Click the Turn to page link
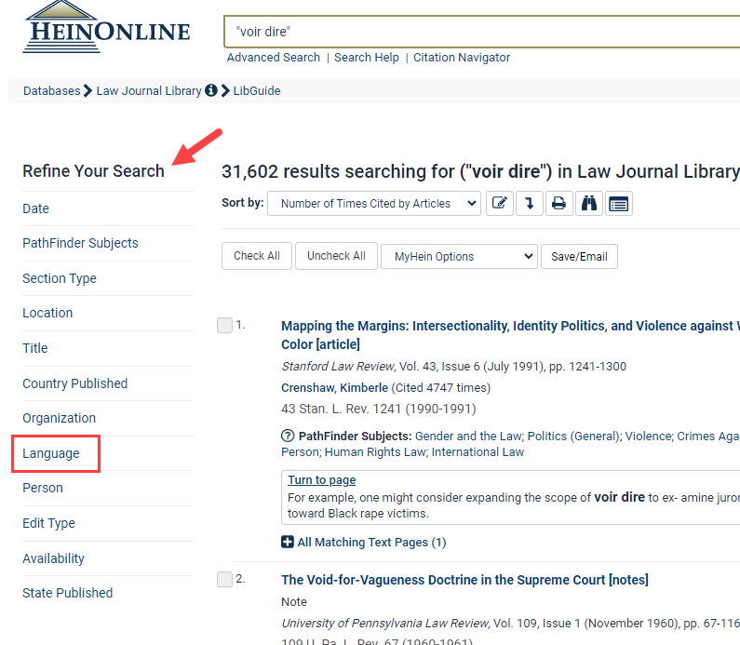The image size is (740, 645). 322,480
